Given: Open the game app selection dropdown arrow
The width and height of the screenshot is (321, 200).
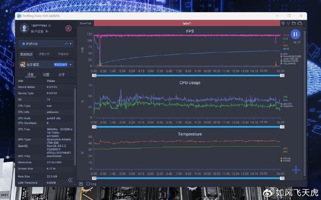Looking at the screenshot, I should point(71,65).
